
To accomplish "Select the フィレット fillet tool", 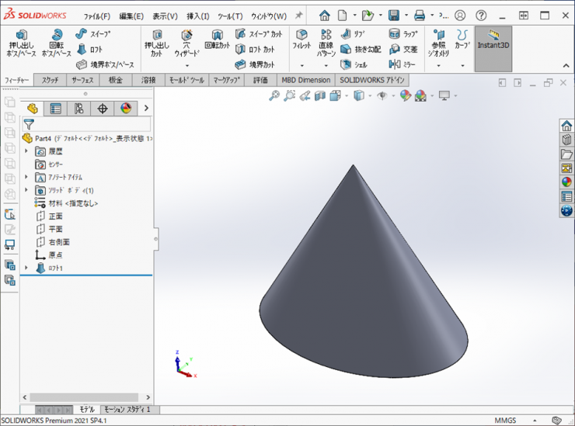I will pos(301,40).
